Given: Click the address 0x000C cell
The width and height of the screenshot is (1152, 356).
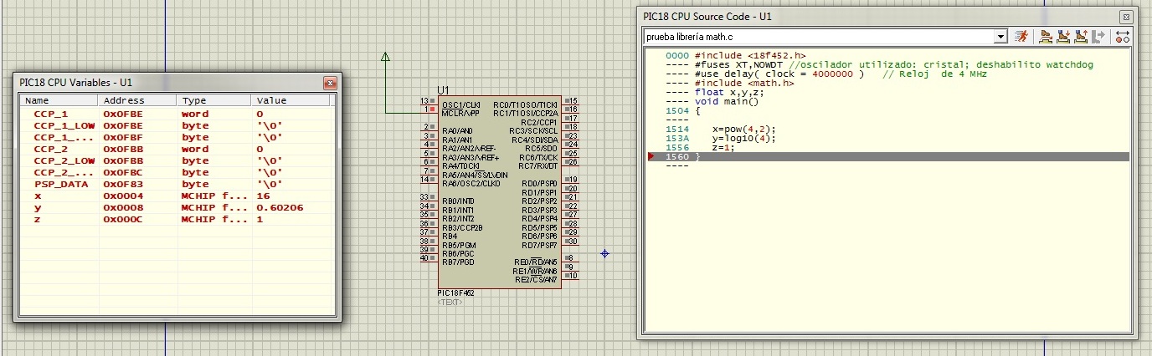Looking at the screenshot, I should (x=124, y=219).
